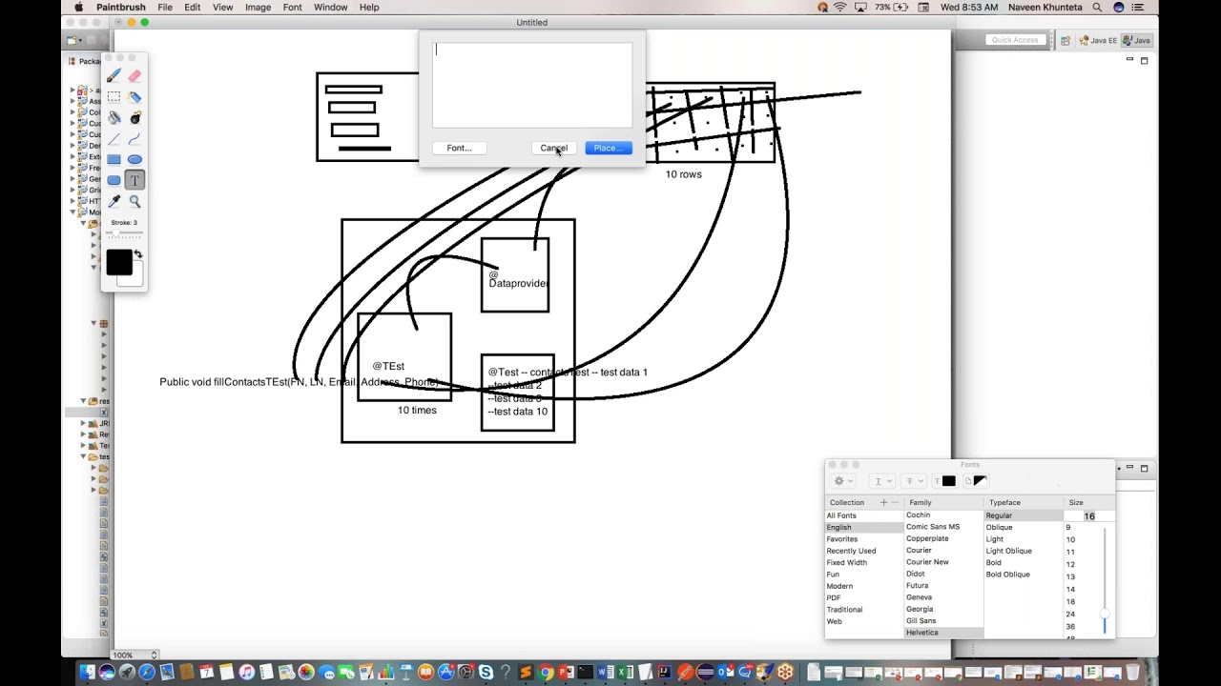Select the rectangular Selection tool

114,97
